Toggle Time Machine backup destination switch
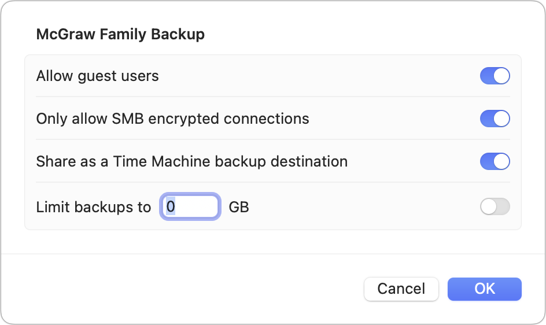546x325 pixels. [x=495, y=161]
